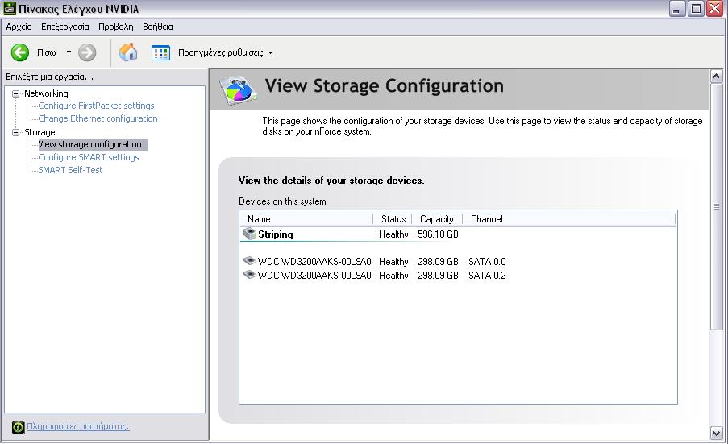This screenshot has height=444, width=728.
Task: Open Change Ethernet configuration page
Action: (98, 118)
